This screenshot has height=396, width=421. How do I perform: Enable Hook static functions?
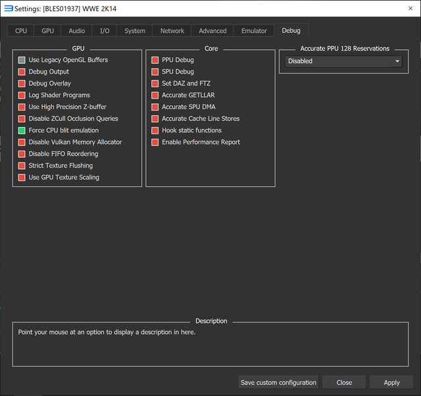point(155,130)
